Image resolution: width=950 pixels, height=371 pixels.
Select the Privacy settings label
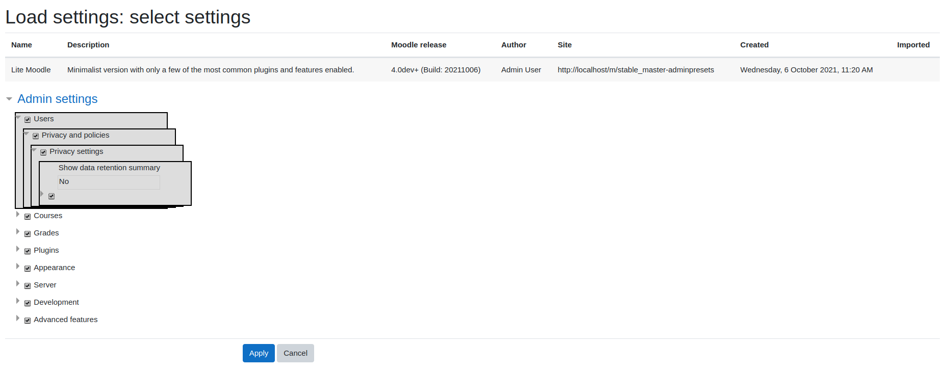pyautogui.click(x=76, y=151)
